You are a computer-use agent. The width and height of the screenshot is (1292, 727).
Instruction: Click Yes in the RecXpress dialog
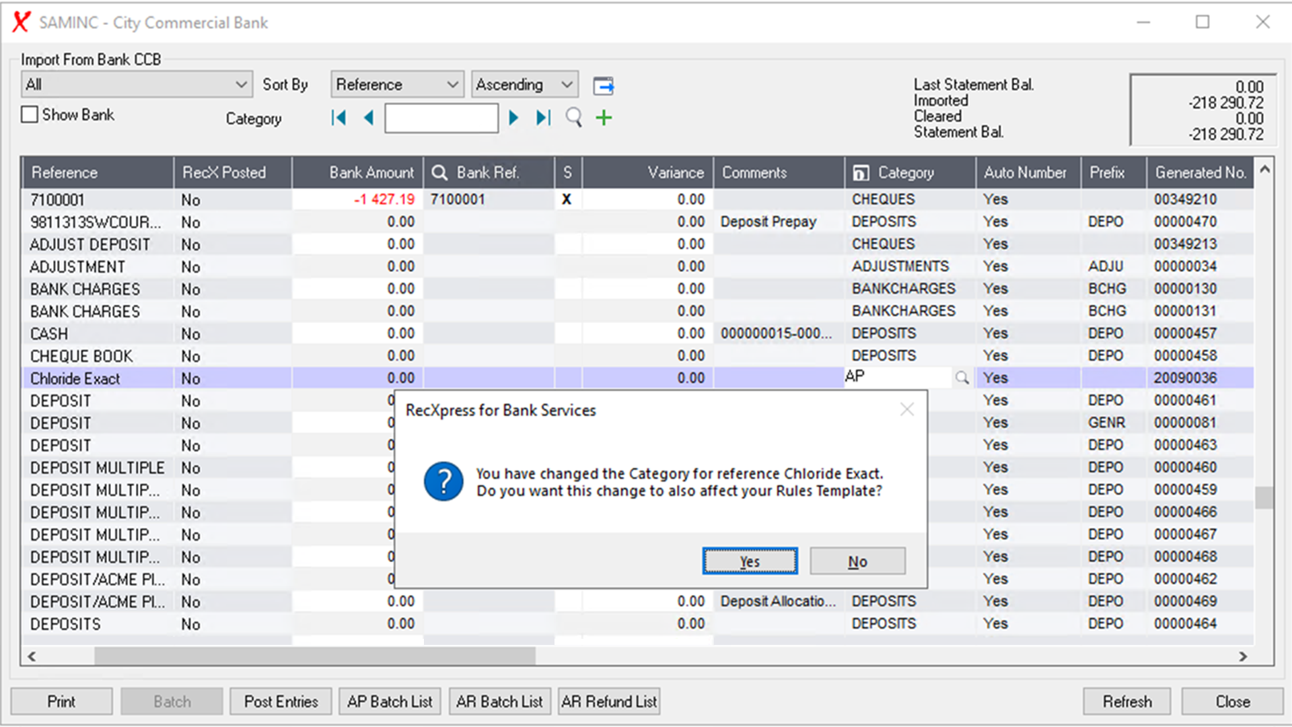(x=750, y=561)
